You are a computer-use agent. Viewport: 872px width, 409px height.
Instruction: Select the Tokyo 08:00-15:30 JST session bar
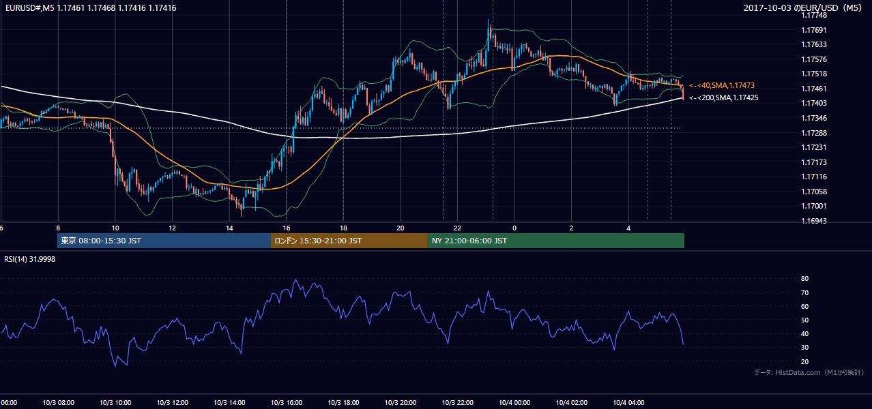[x=164, y=241]
